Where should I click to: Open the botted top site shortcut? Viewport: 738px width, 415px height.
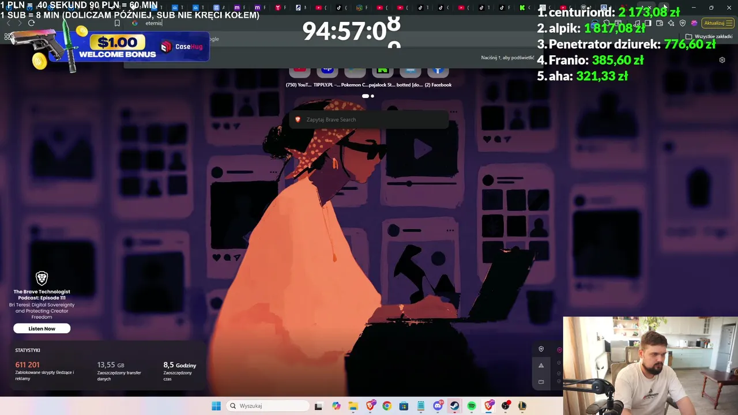[410, 77]
